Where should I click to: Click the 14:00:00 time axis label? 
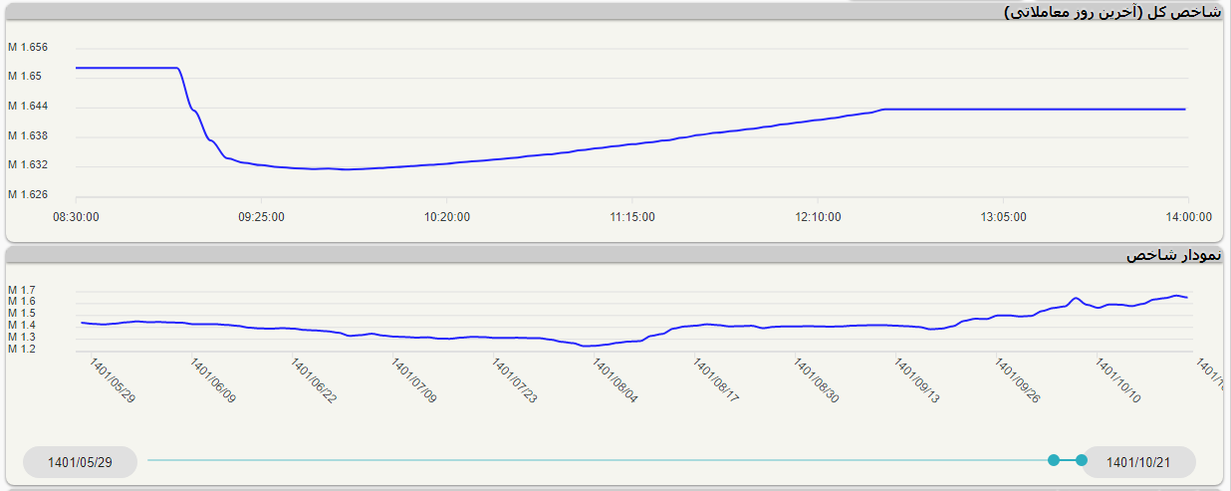[x=1188, y=216]
